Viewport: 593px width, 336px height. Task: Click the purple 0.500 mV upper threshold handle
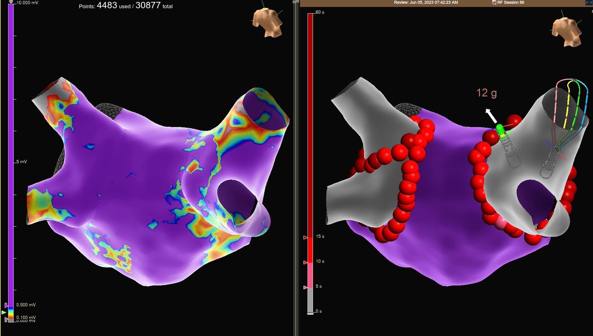point(6,305)
